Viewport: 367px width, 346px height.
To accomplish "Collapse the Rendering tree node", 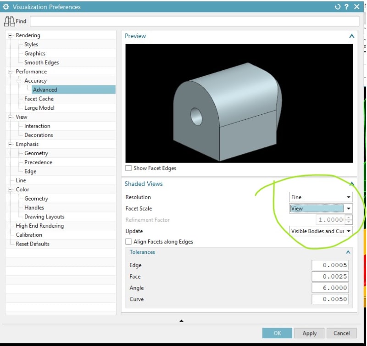I will coord(10,36).
